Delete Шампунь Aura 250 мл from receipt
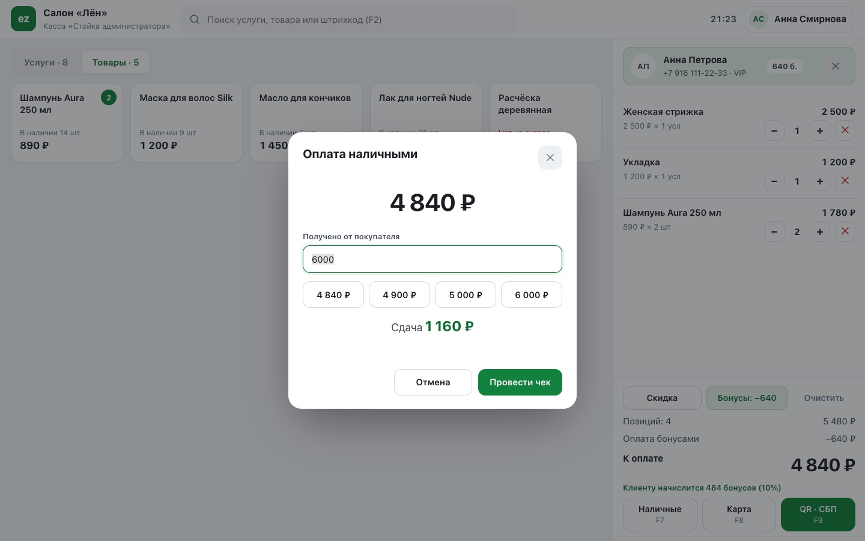Viewport: 865px width, 541px height. pos(845,231)
